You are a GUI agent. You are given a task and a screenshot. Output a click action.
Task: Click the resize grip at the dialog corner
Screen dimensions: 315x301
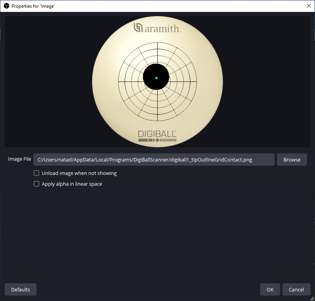(312, 298)
